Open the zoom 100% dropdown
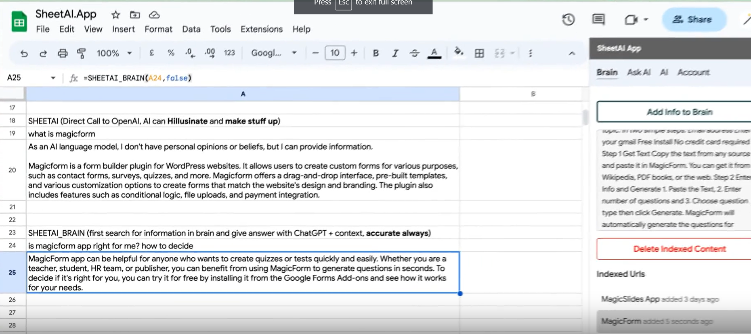The image size is (751, 334). click(114, 53)
